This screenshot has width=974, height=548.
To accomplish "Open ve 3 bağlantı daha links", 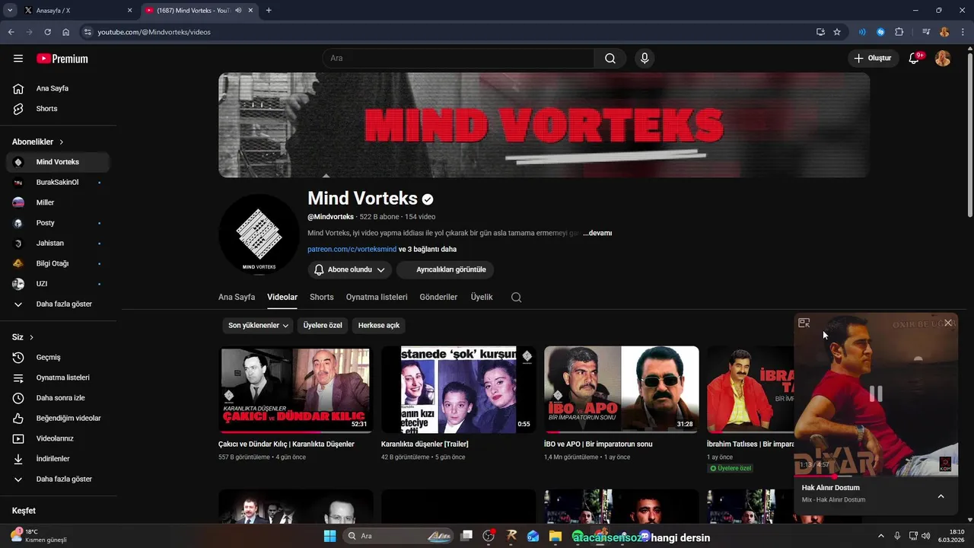I will pyautogui.click(x=428, y=249).
